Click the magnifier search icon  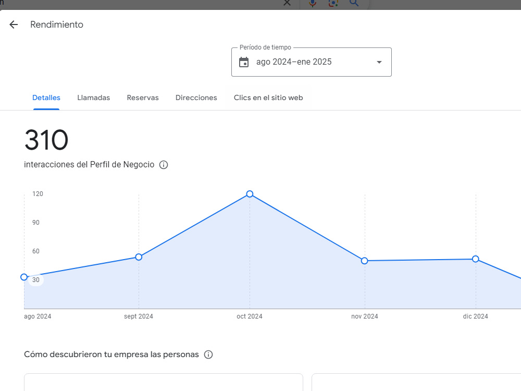point(354,3)
